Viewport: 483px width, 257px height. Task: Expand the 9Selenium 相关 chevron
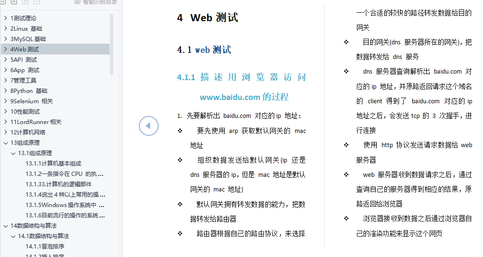[x=6, y=101]
